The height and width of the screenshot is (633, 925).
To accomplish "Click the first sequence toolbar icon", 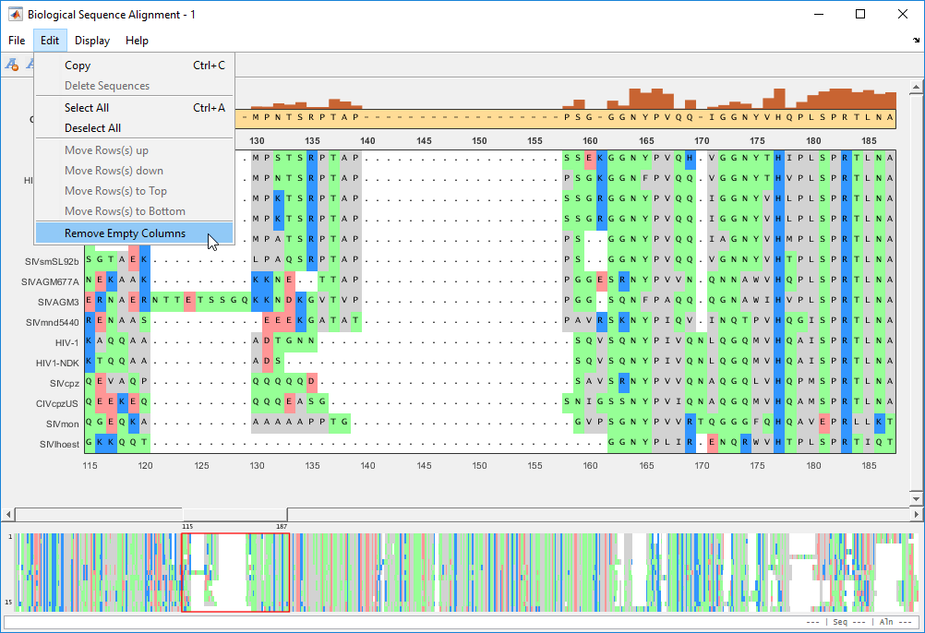I will tap(12, 65).
